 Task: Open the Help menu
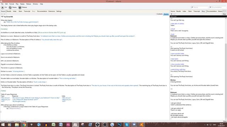(x=41, y=4)
